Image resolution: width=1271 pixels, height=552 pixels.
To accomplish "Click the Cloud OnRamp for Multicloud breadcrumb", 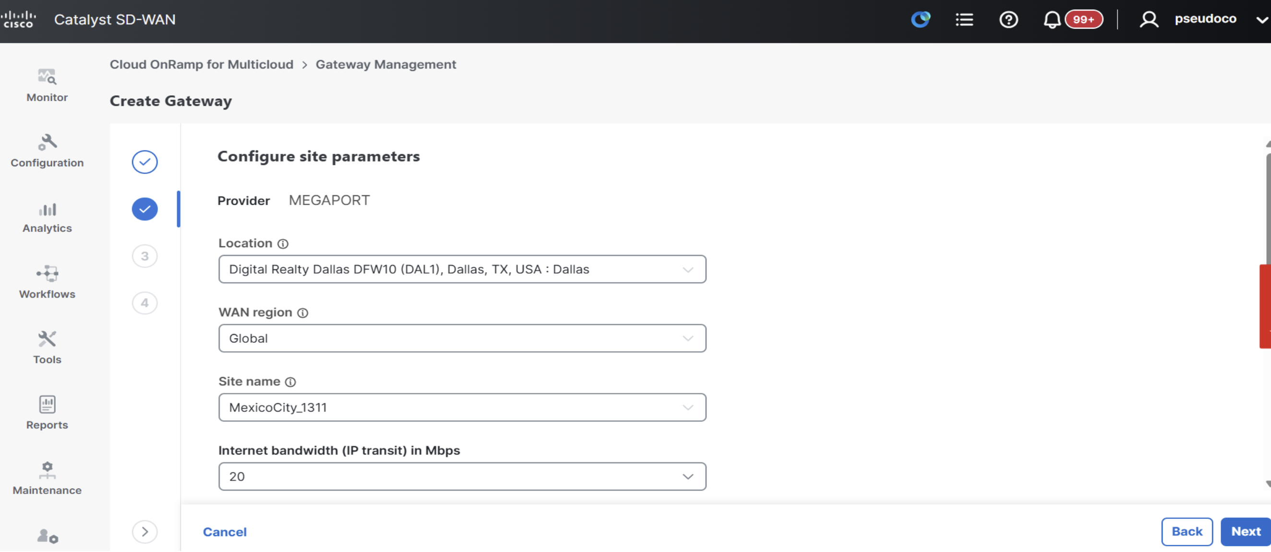I will click(x=201, y=65).
